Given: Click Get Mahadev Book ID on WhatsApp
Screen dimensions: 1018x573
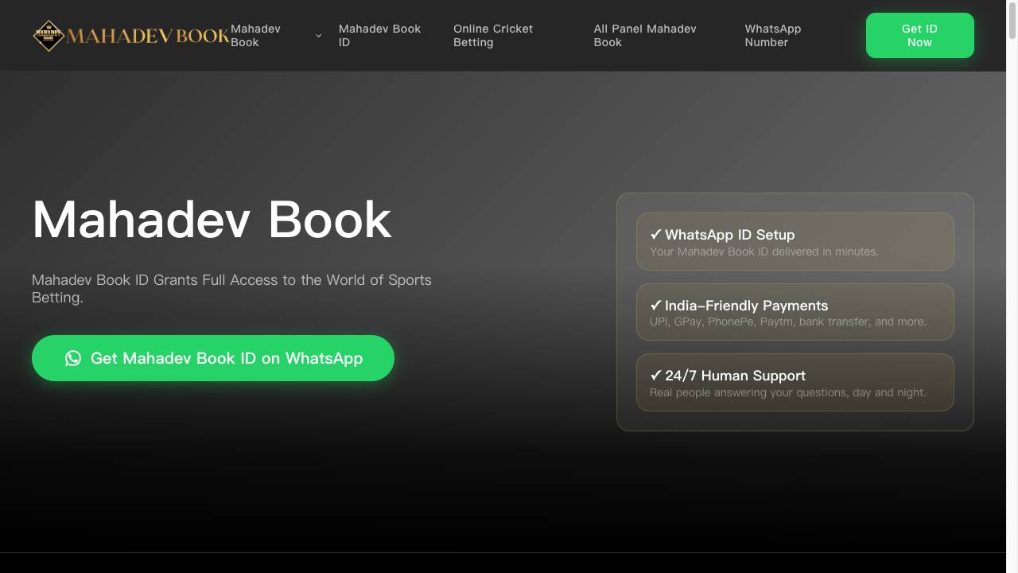Looking at the screenshot, I should [213, 358].
